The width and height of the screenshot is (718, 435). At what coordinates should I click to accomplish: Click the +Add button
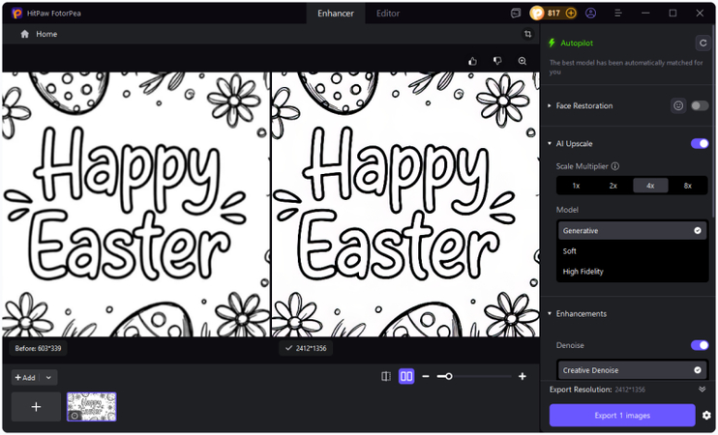tap(25, 377)
